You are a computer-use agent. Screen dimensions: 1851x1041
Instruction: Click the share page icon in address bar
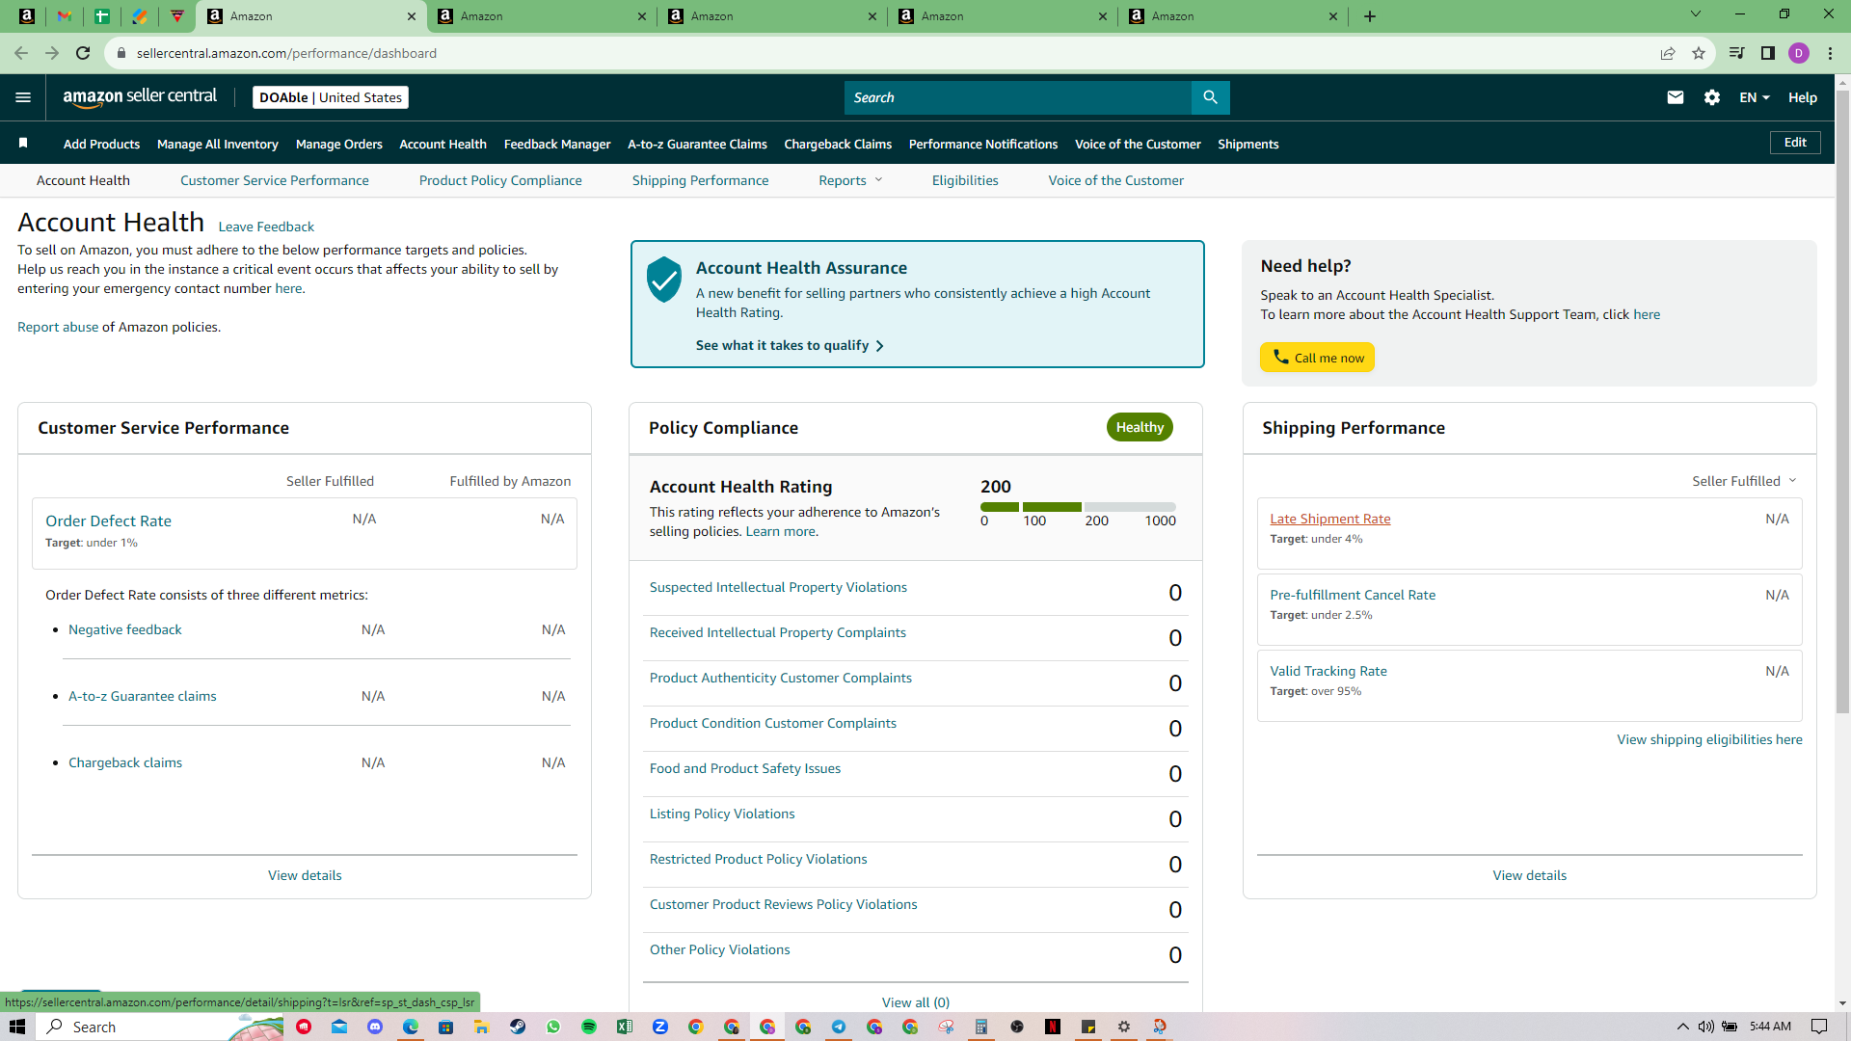coord(1668,53)
